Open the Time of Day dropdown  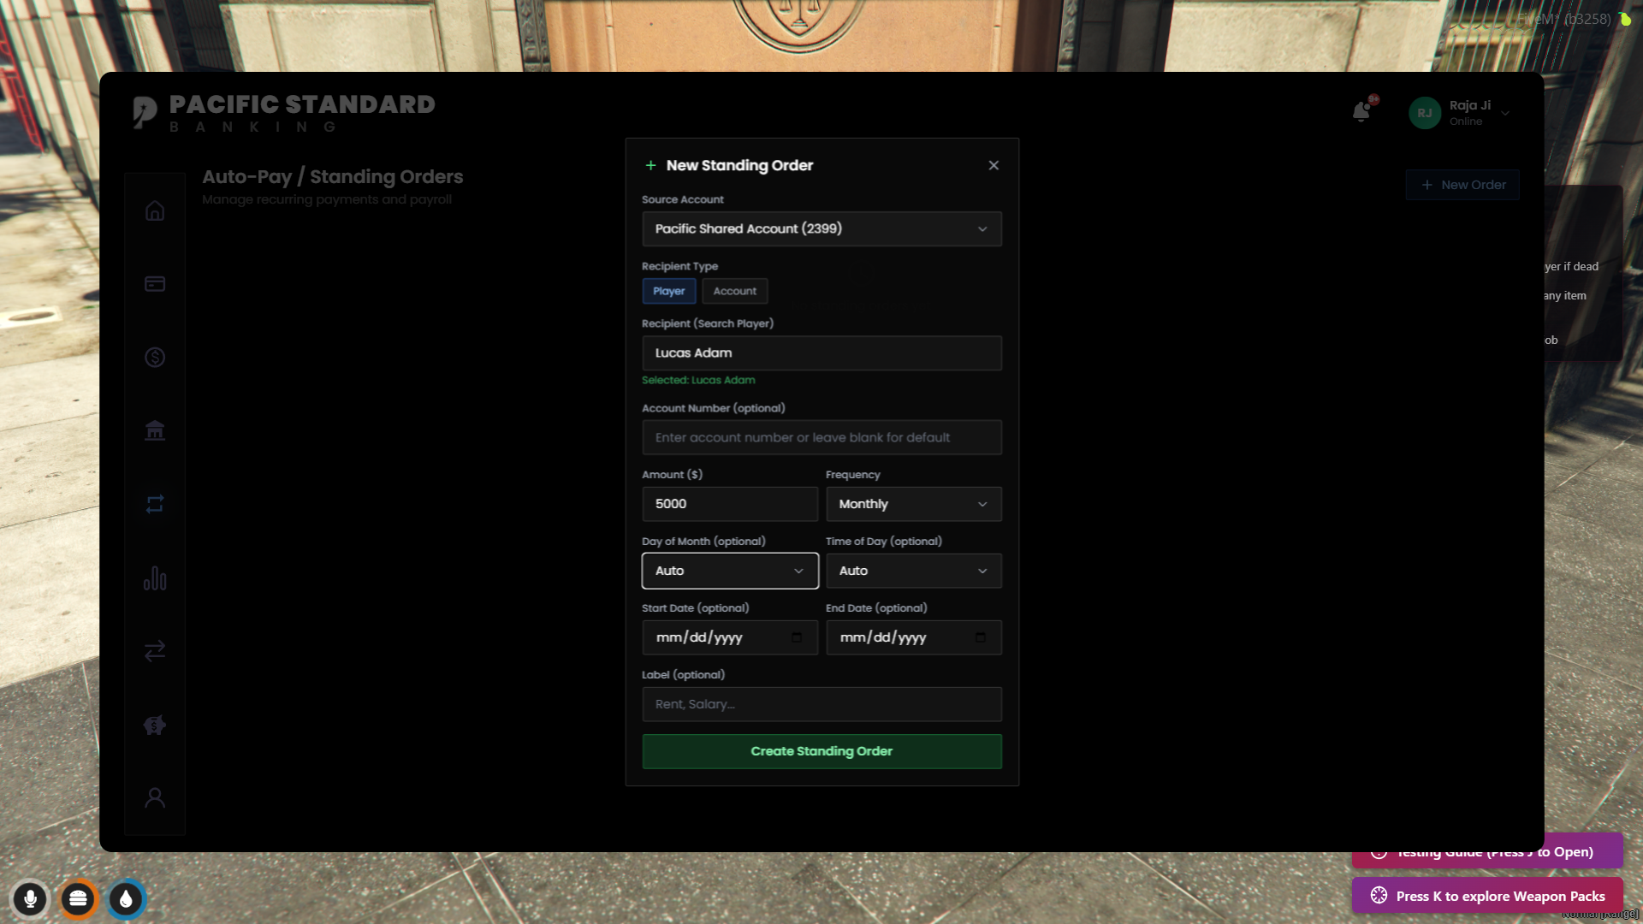coord(914,571)
